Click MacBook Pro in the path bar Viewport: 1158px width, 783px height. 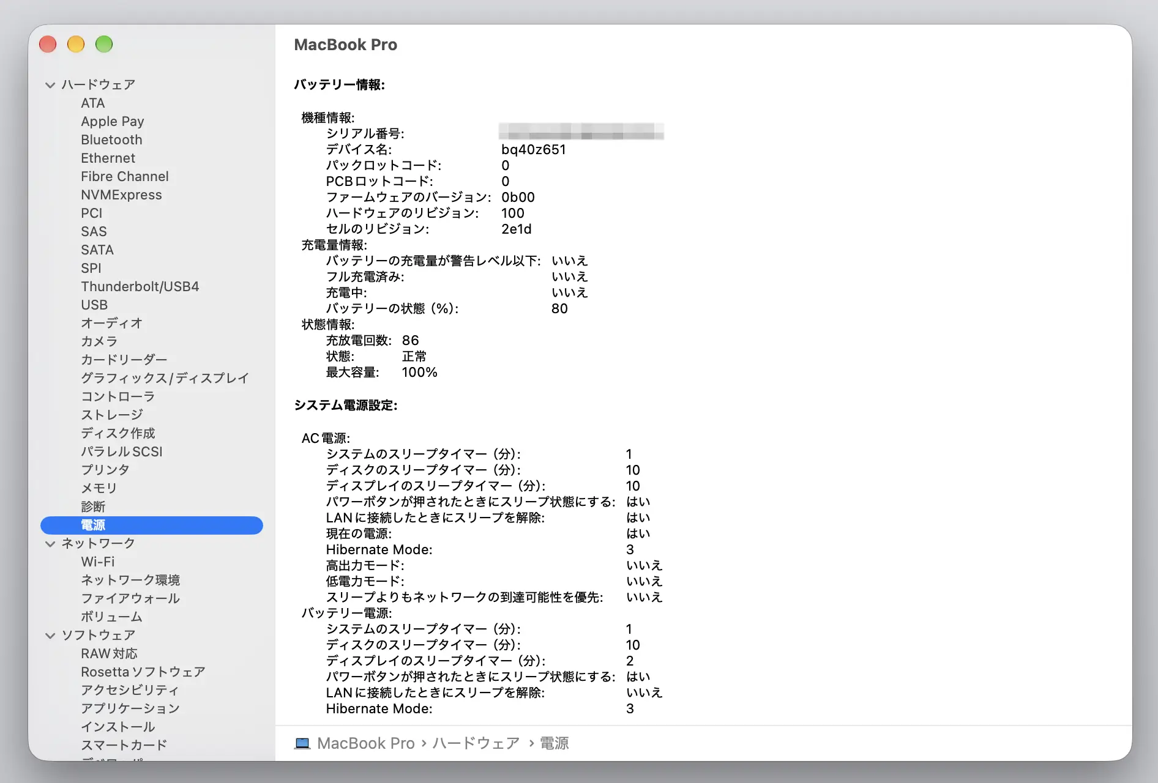366,743
